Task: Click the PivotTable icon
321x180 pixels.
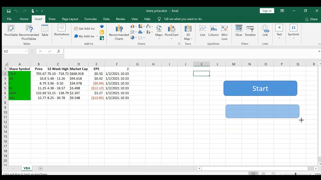Action: point(11,31)
